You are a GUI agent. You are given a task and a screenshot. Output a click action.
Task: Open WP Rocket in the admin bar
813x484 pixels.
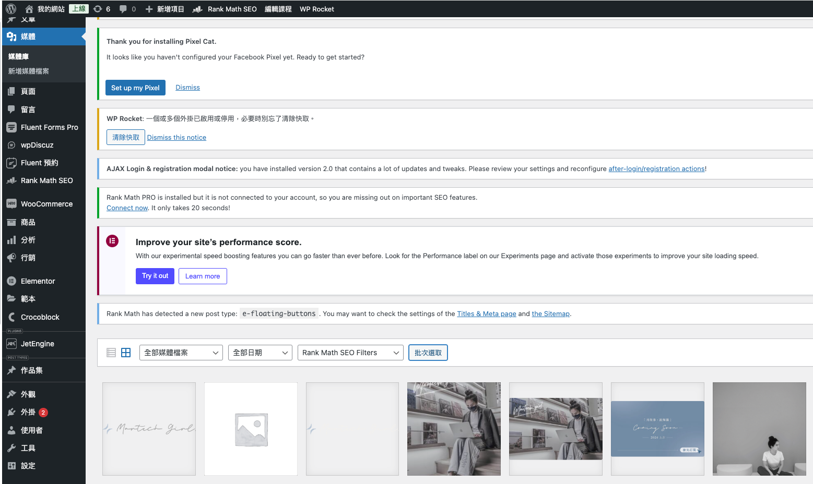click(316, 9)
